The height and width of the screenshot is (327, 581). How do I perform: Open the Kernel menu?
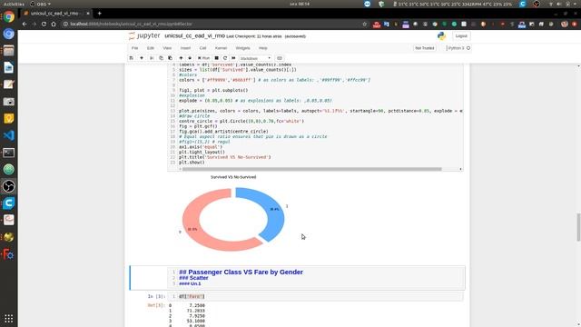click(x=221, y=48)
